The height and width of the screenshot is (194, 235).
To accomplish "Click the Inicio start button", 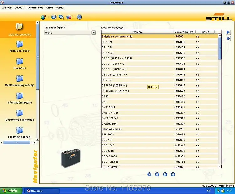I will point(11,191).
